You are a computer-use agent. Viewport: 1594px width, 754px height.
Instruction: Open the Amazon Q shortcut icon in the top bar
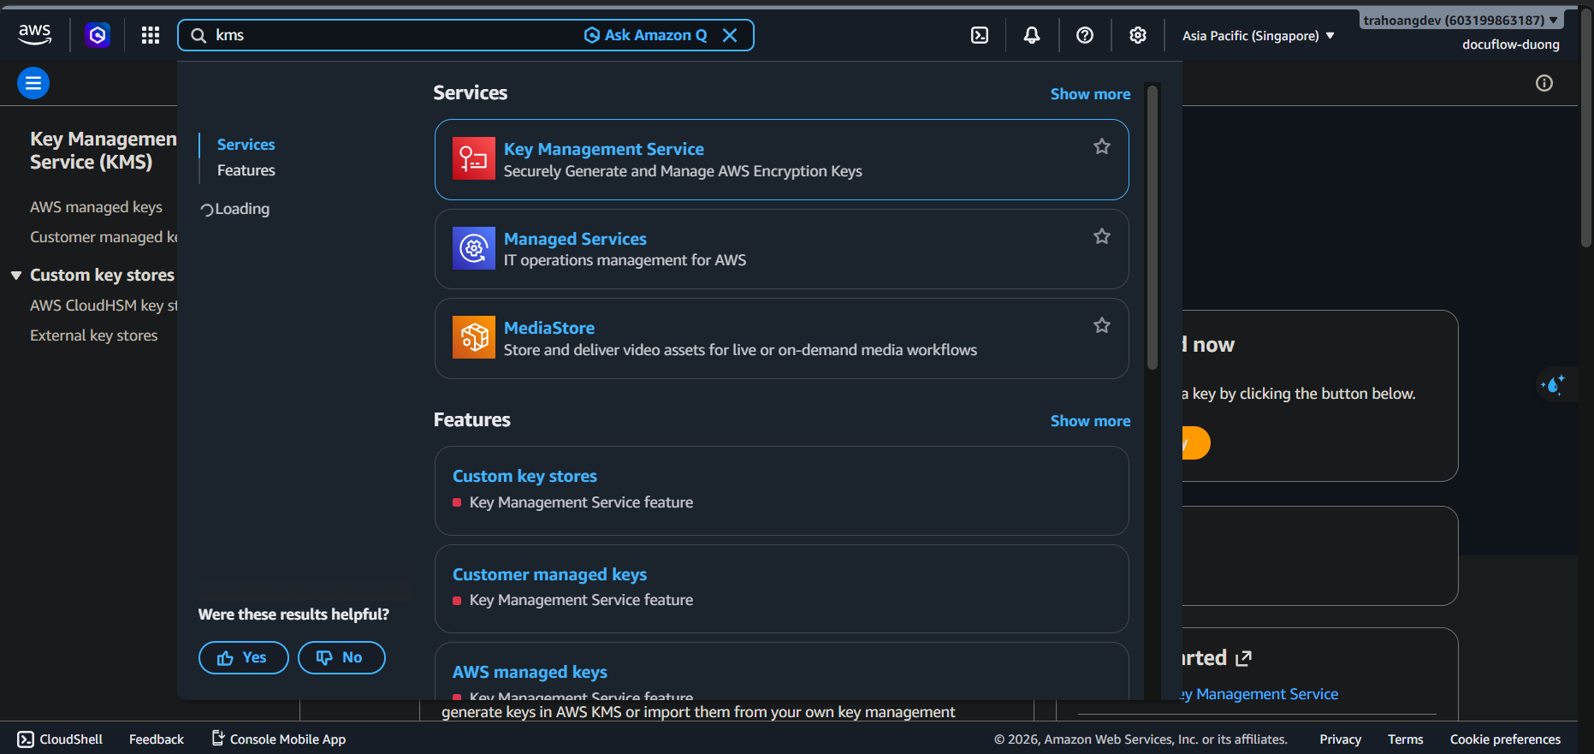(98, 35)
